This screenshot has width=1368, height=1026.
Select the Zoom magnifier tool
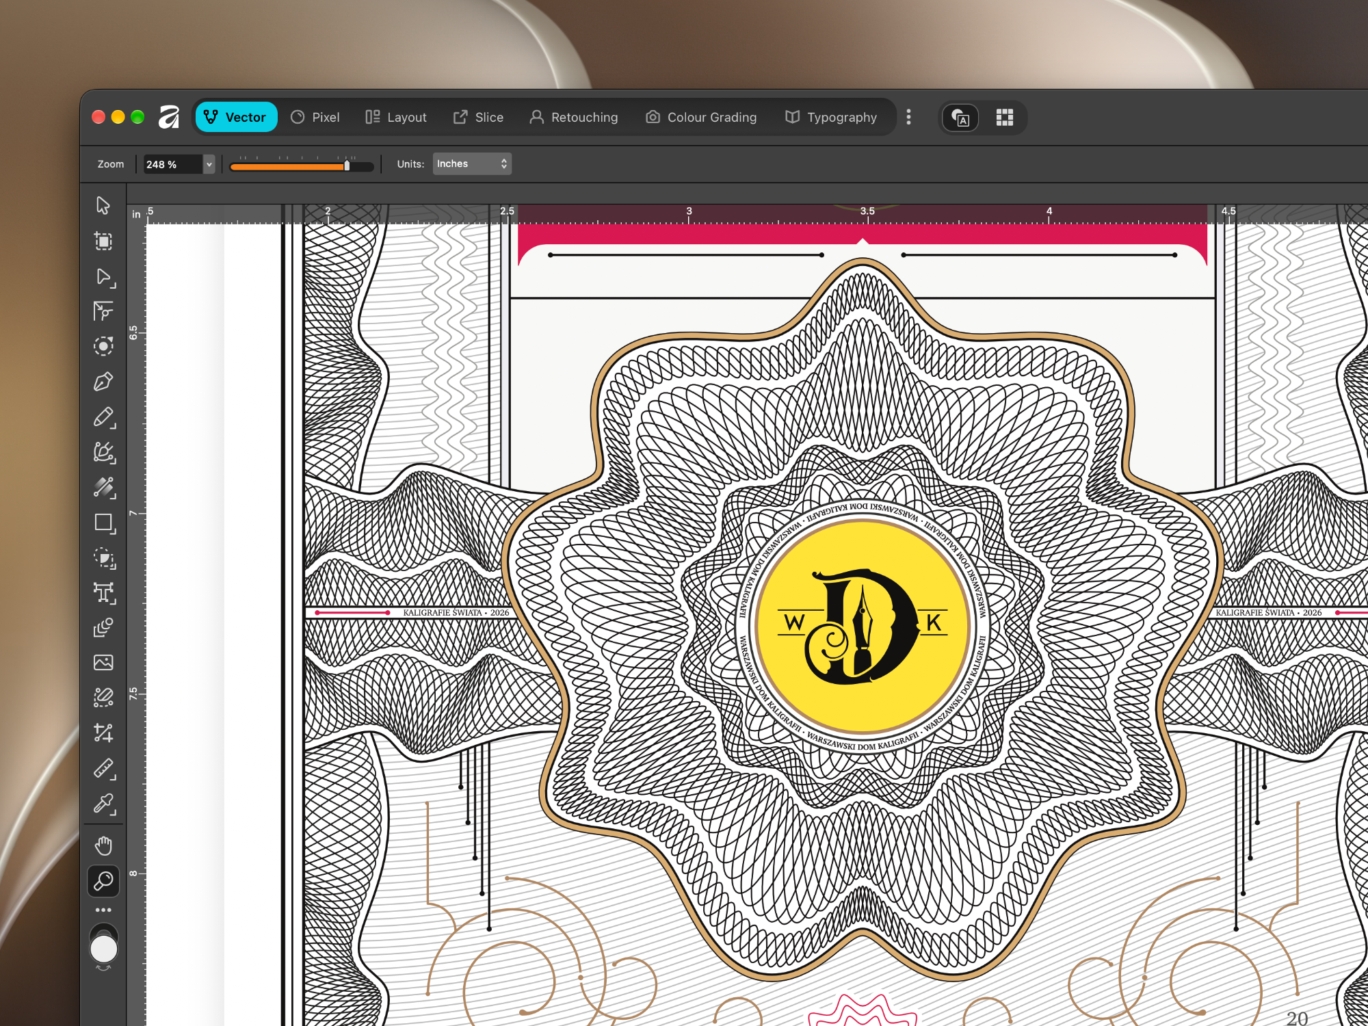click(x=103, y=881)
